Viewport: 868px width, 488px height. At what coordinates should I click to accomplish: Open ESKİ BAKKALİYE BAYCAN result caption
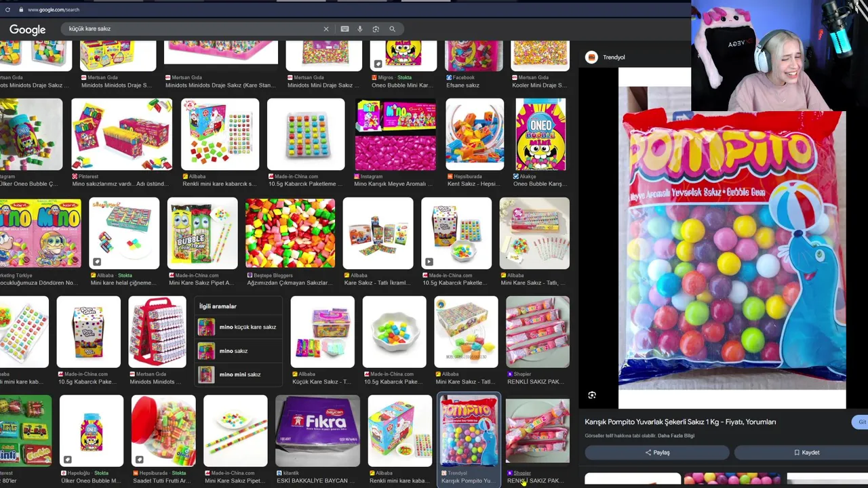[x=317, y=481]
